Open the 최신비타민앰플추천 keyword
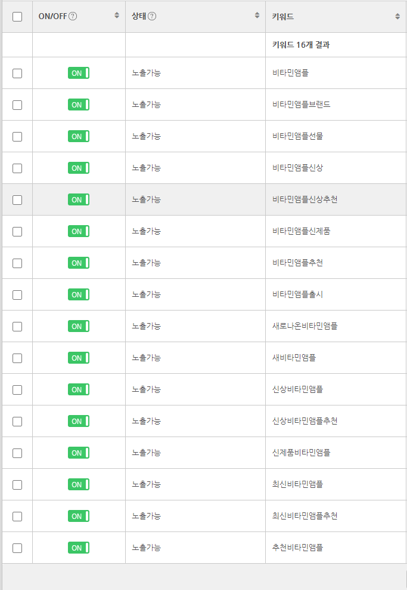Viewport: 407px width, 590px height. (305, 516)
